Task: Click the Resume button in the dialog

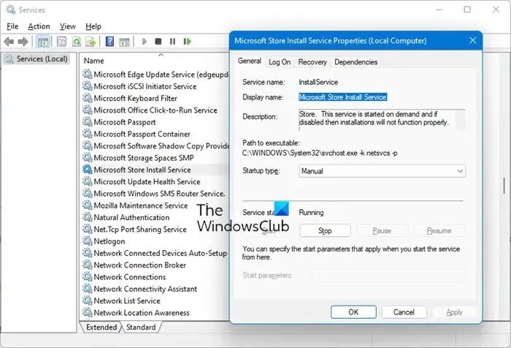Action: point(439,231)
